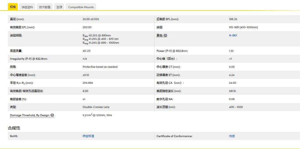Click the 中心厚度 CT (mm) label
300x149 pixels.
tap(168, 67)
